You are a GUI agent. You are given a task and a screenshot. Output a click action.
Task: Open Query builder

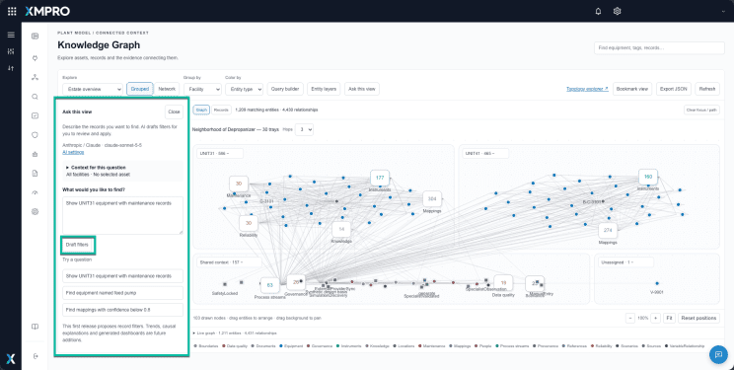coord(285,89)
